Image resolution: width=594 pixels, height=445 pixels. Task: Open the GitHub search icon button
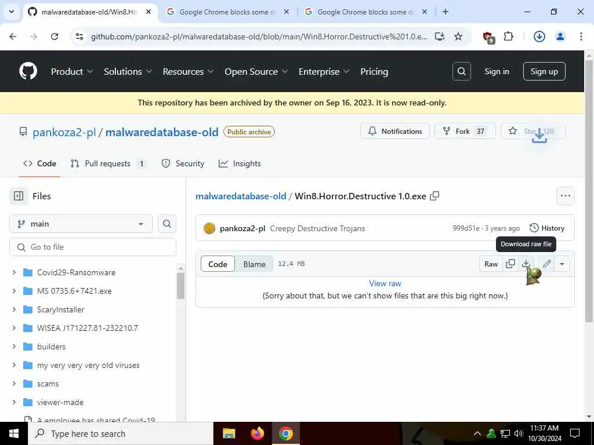[x=461, y=71]
